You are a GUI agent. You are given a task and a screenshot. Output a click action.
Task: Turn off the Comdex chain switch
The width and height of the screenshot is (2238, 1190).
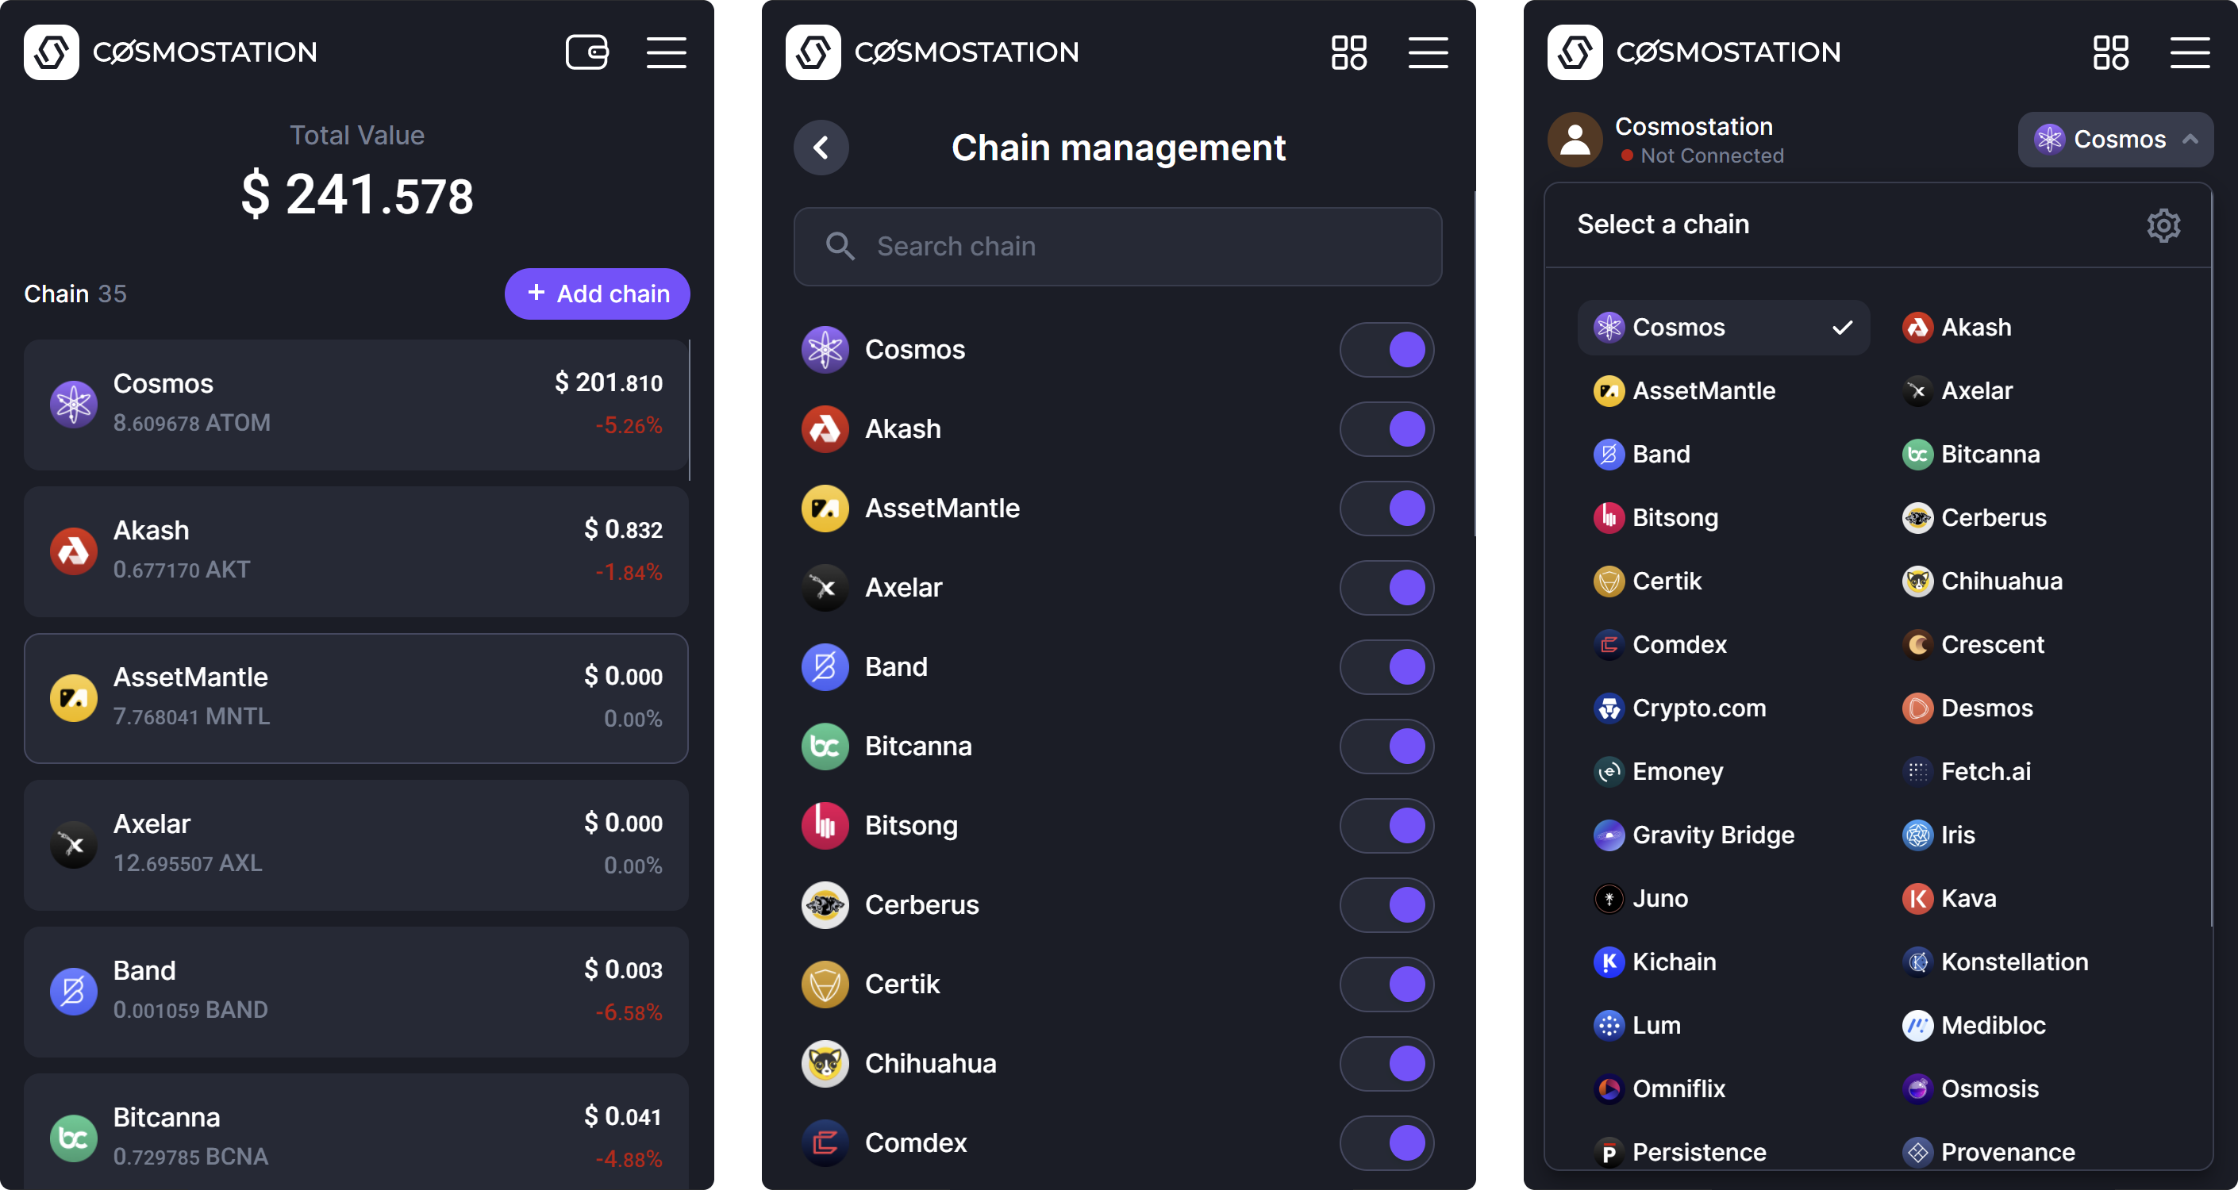1386,1143
